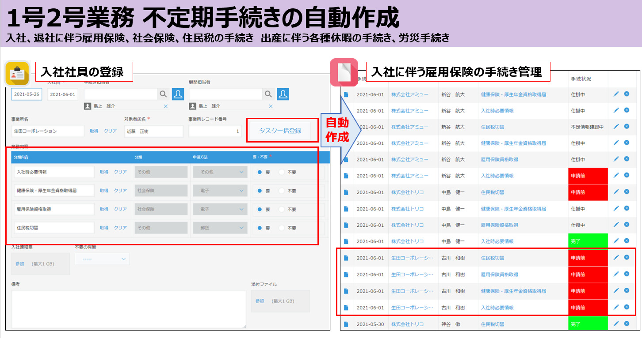Edit the 不足情報確認中 row with pencil
The height and width of the screenshot is (338, 642).
pyautogui.click(x=616, y=127)
